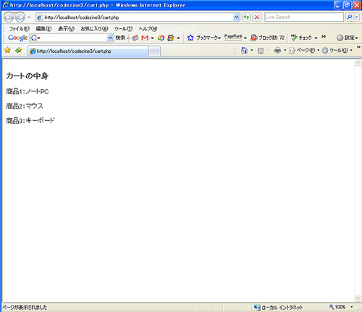Open the ページ(P) command bar menu
The image size is (362, 312).
click(x=304, y=51)
